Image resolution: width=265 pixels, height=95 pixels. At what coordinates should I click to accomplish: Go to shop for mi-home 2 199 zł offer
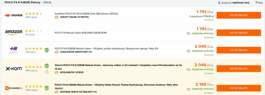pyautogui.click(x=239, y=88)
